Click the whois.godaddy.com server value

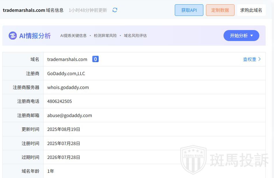(x=68, y=87)
